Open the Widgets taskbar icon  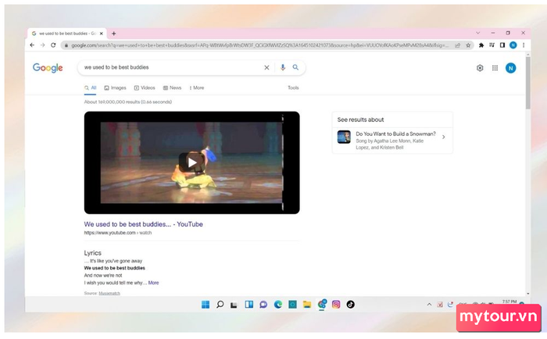pos(249,305)
